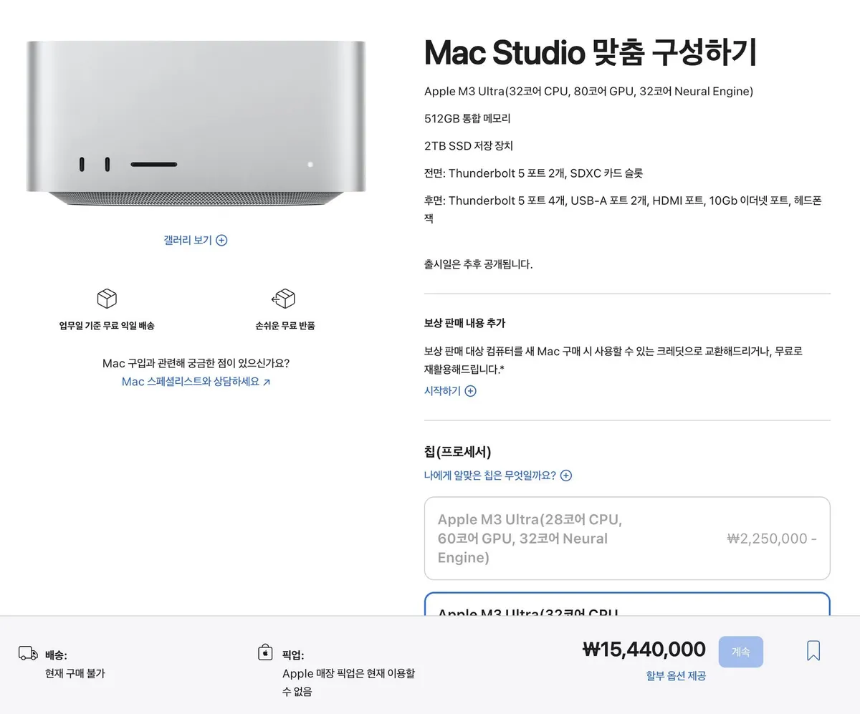Save configuration with the bookmark icon
The image size is (860, 714).
click(813, 650)
